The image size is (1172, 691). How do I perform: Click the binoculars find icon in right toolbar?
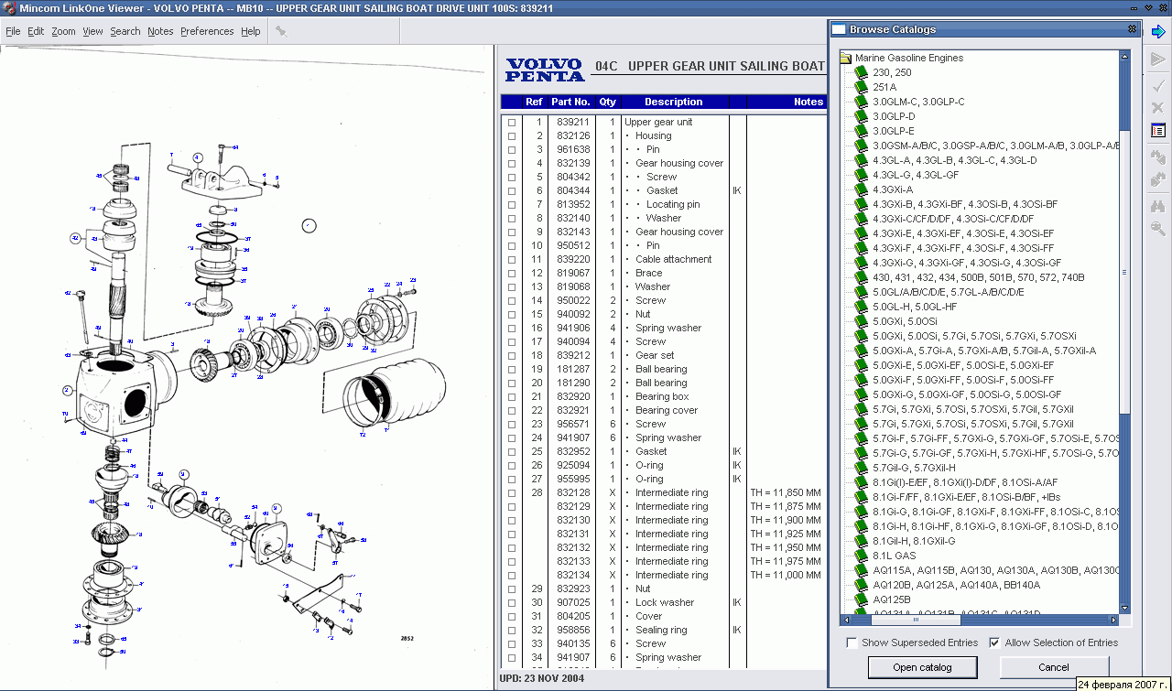pyautogui.click(x=1157, y=205)
